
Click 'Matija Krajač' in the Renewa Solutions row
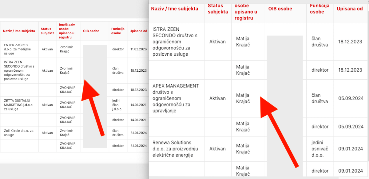243,149
